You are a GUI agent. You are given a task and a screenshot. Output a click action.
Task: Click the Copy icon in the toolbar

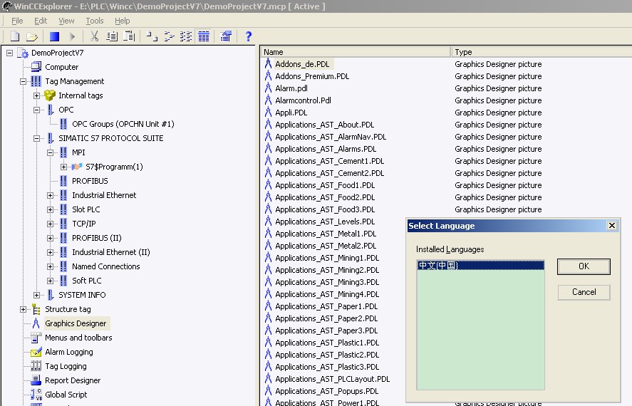point(112,36)
